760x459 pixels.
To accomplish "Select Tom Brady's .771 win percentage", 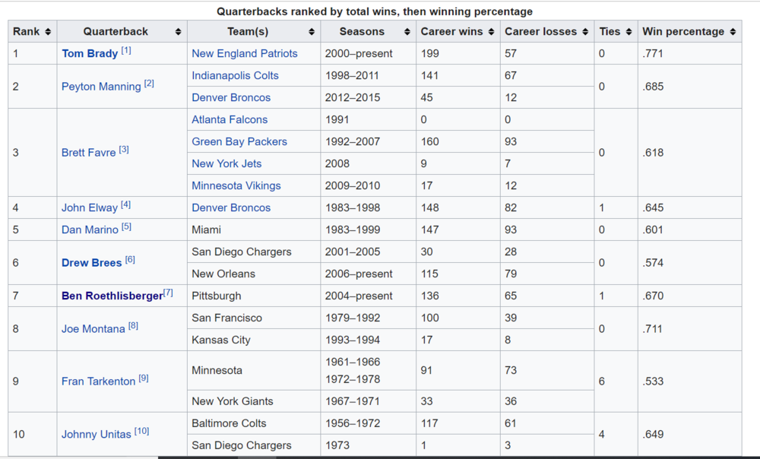I will point(652,54).
